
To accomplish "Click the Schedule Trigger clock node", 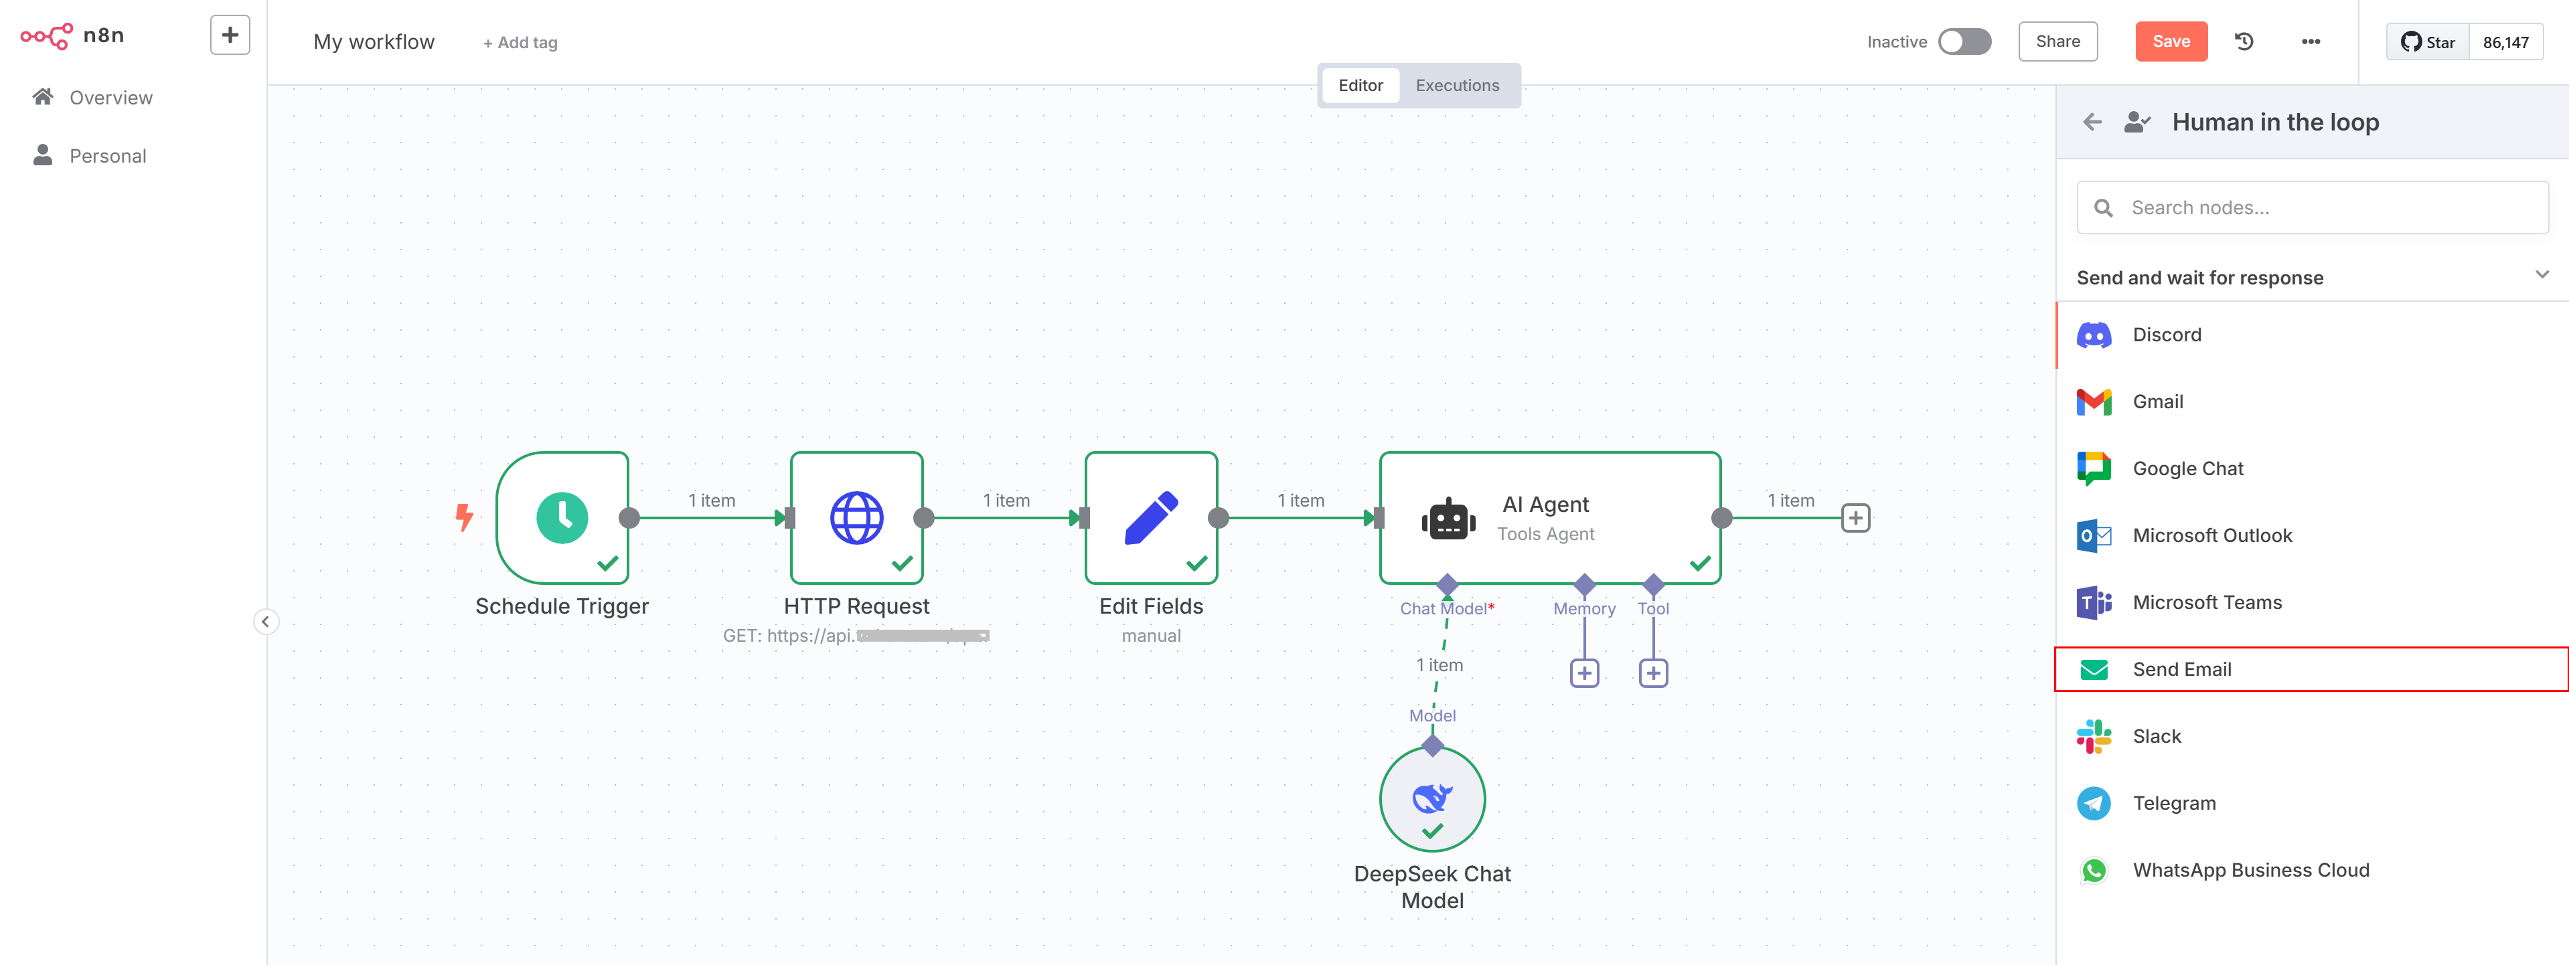I will coord(562,517).
